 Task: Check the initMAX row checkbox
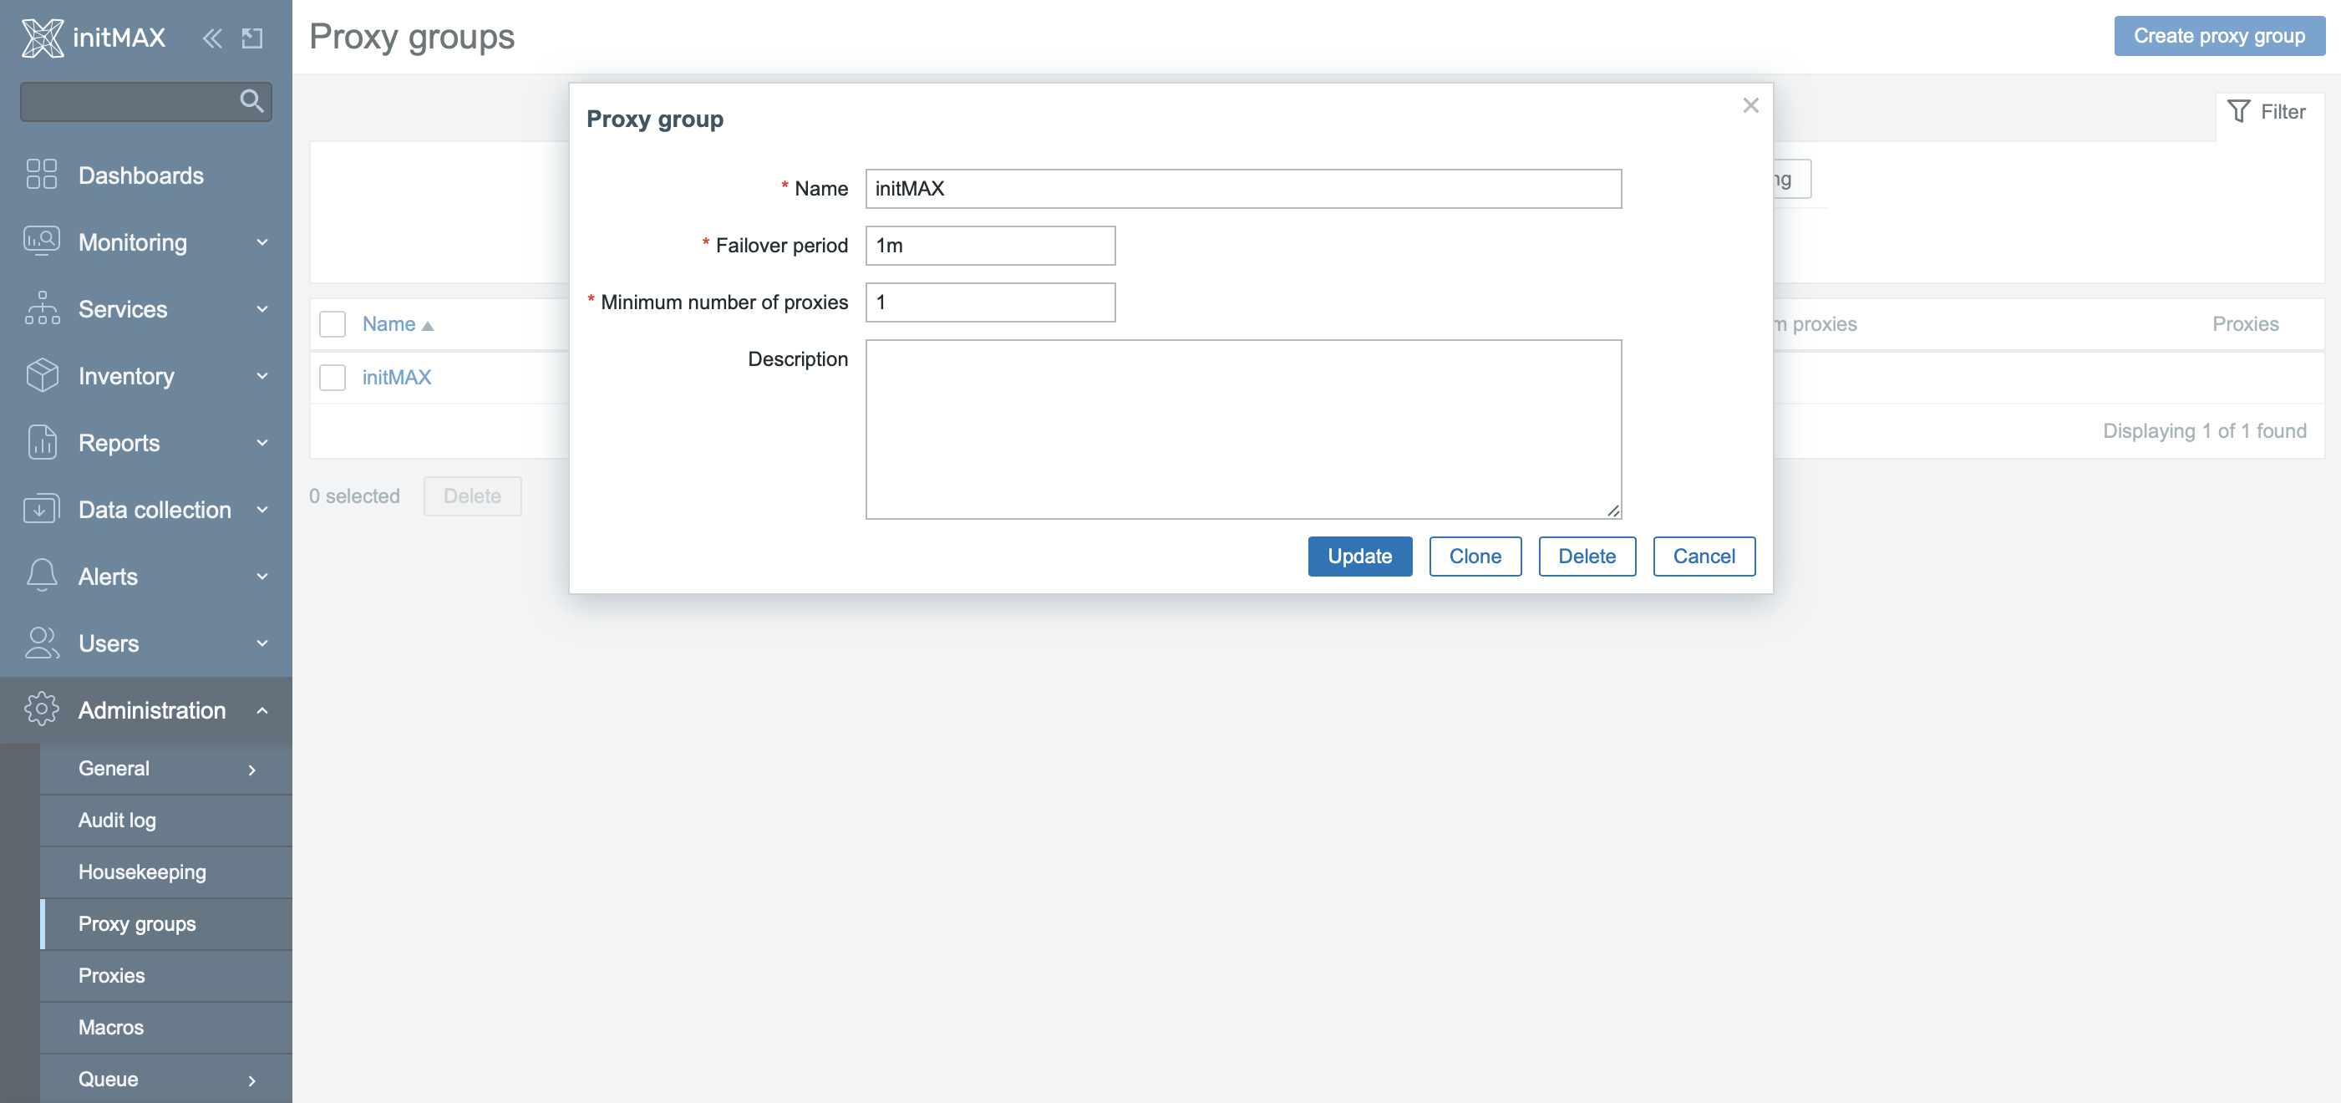(x=333, y=377)
